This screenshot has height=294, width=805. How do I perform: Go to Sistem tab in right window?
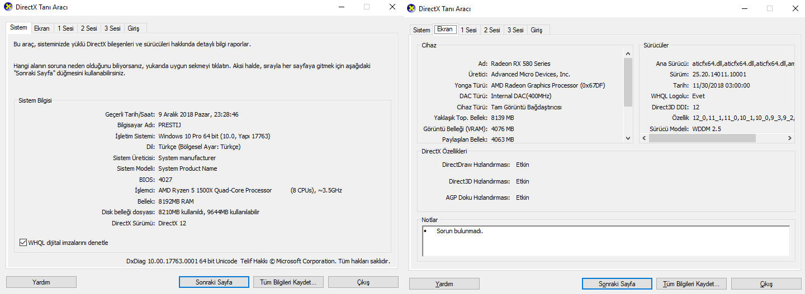point(422,30)
